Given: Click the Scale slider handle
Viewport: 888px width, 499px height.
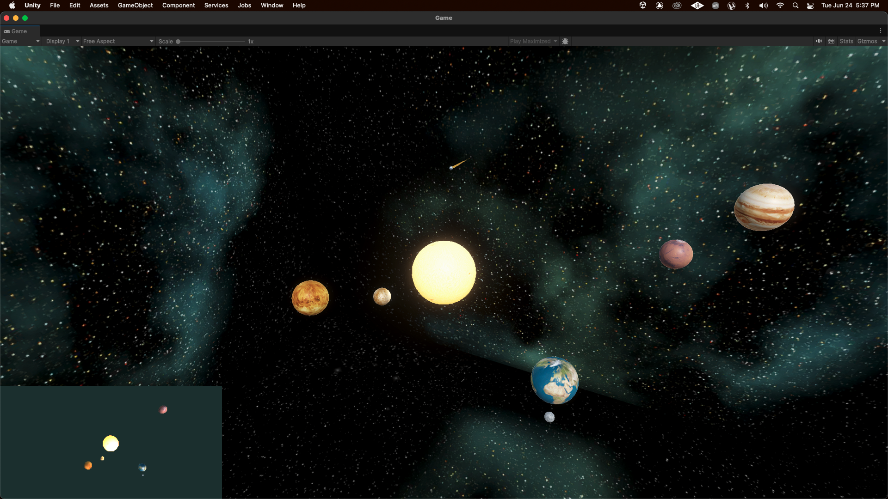Looking at the screenshot, I should pos(178,42).
